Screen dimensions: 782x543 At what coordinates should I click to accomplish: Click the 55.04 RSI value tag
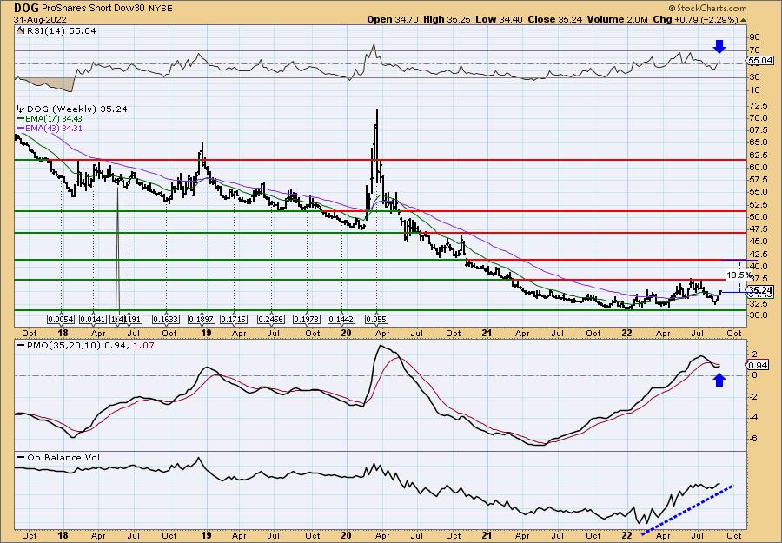761,60
